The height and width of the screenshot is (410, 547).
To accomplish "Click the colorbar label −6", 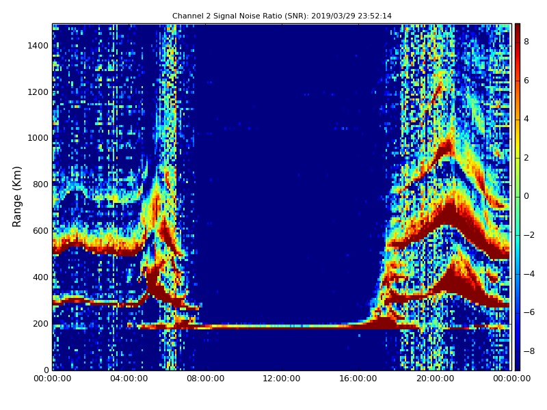I will tap(529, 312).
